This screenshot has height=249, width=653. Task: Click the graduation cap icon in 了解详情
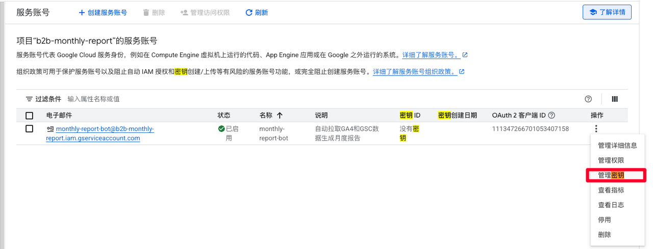coord(593,12)
